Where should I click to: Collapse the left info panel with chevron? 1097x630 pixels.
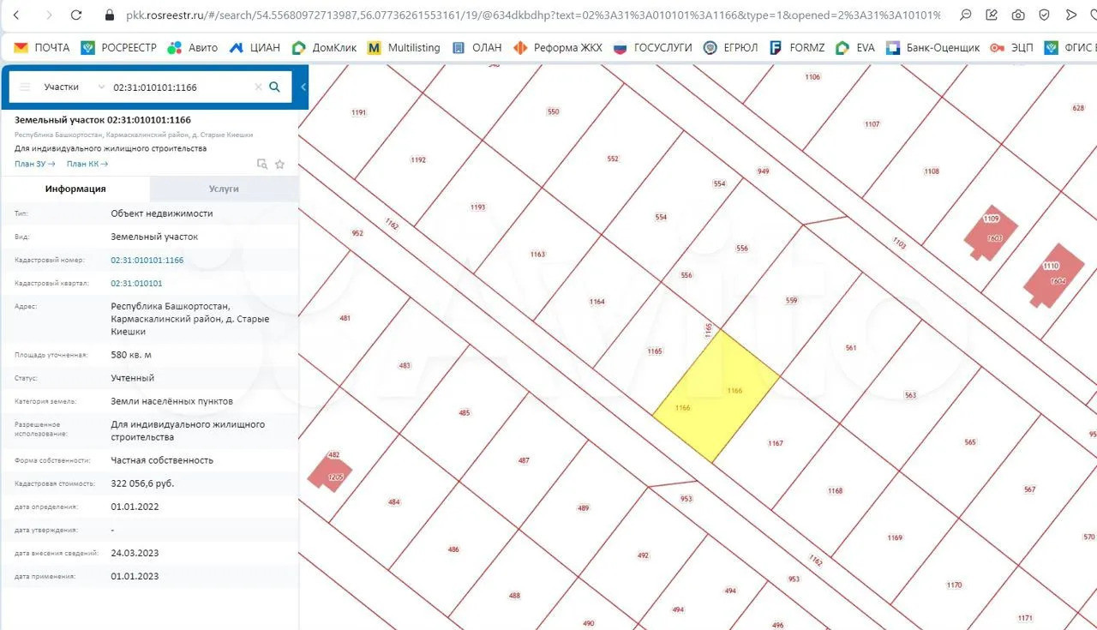[303, 87]
